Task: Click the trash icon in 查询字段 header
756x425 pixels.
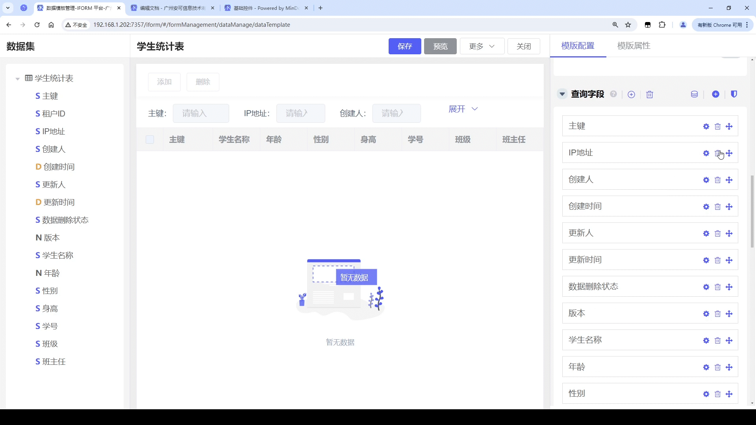Action: 650,94
